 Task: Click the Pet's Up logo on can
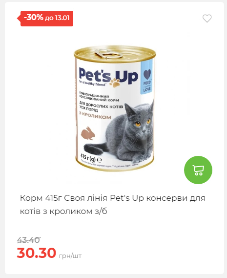108,77
